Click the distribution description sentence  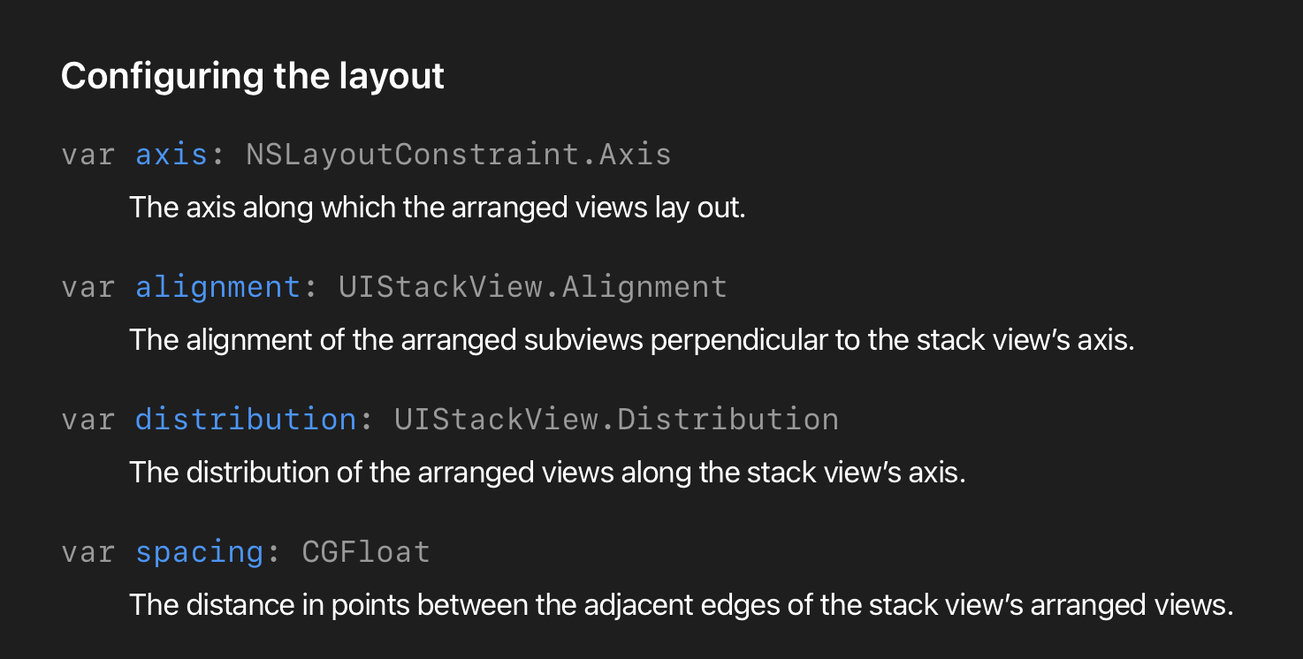[x=547, y=473]
